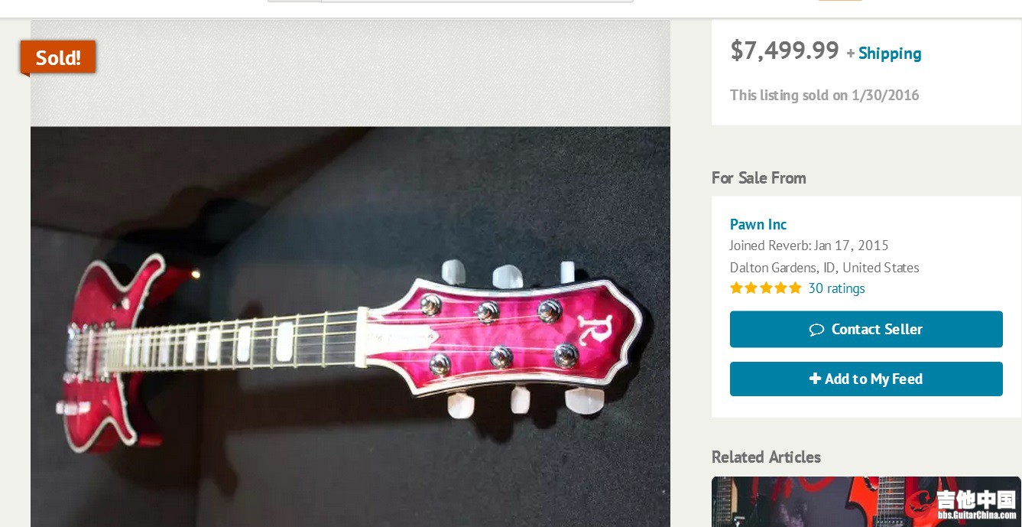This screenshot has width=1022, height=527.
Task: Click the plus icon on Add to My Feed
Action: pyautogui.click(x=815, y=379)
